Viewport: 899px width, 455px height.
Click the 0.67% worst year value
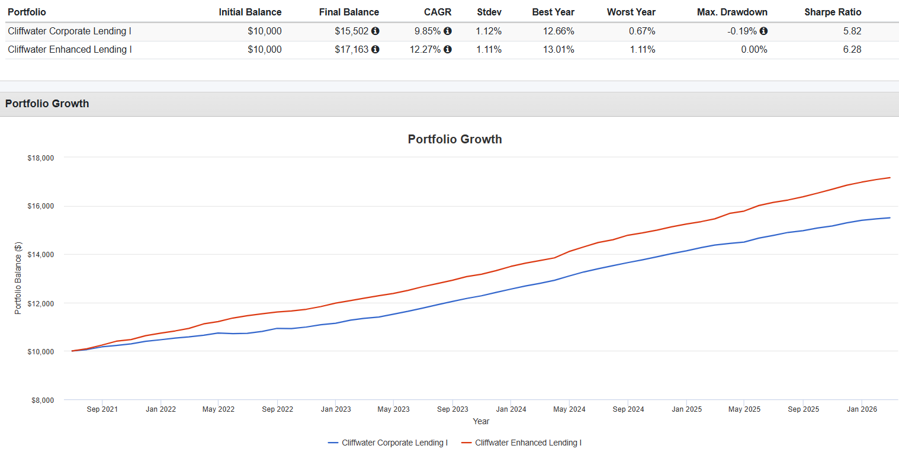pyautogui.click(x=643, y=31)
